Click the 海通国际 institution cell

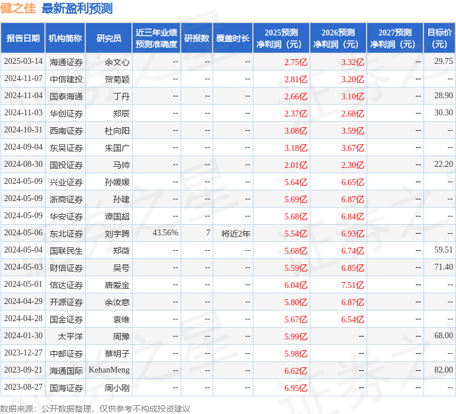66,370
